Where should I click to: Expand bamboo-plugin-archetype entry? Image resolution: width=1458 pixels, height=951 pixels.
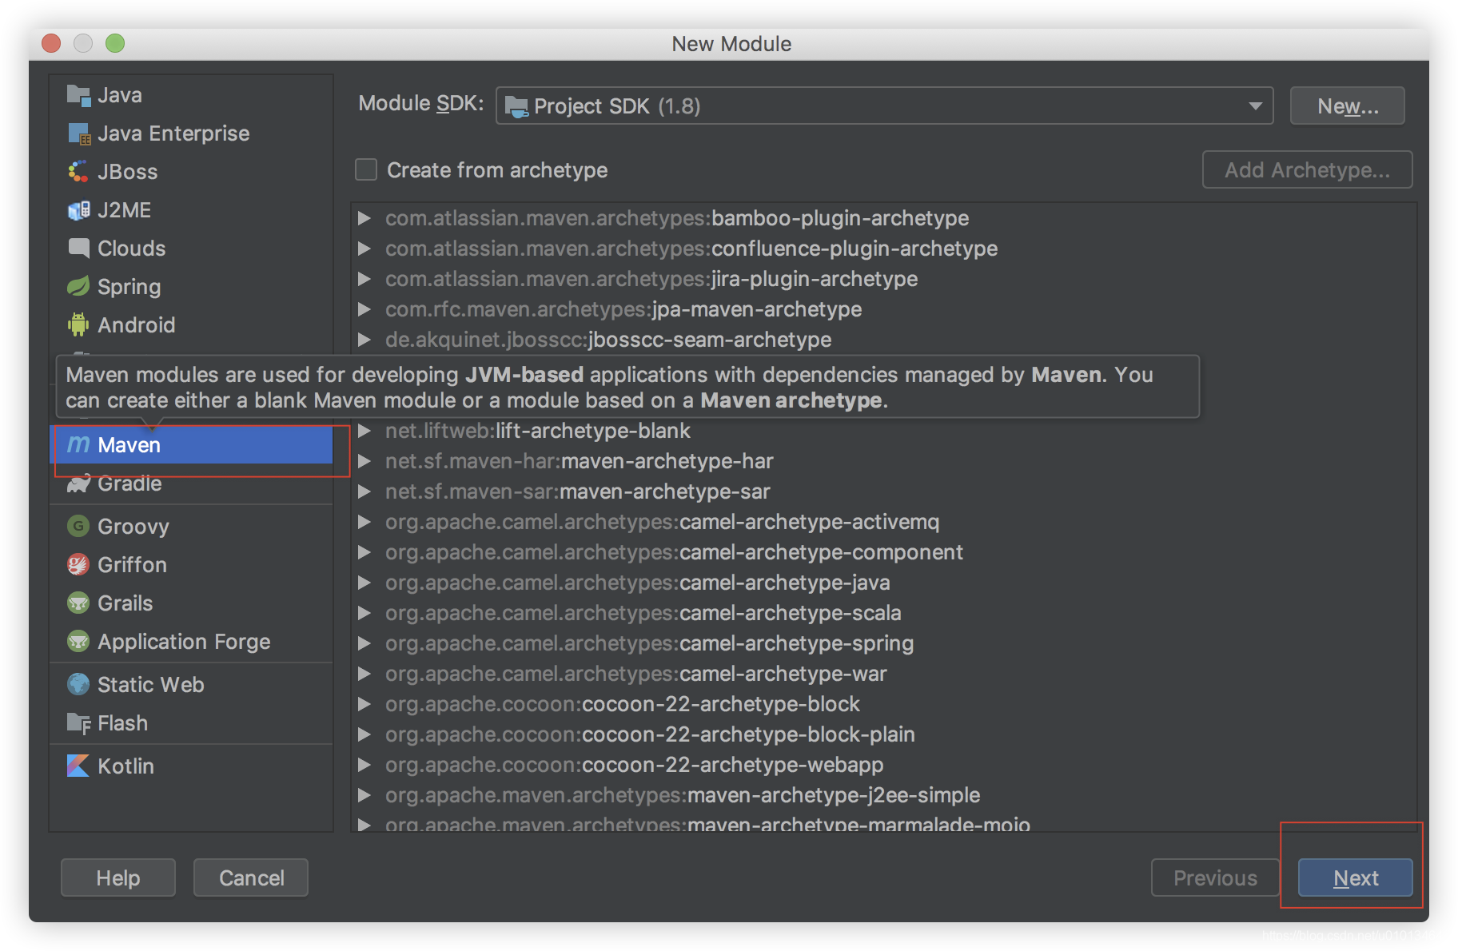364,218
